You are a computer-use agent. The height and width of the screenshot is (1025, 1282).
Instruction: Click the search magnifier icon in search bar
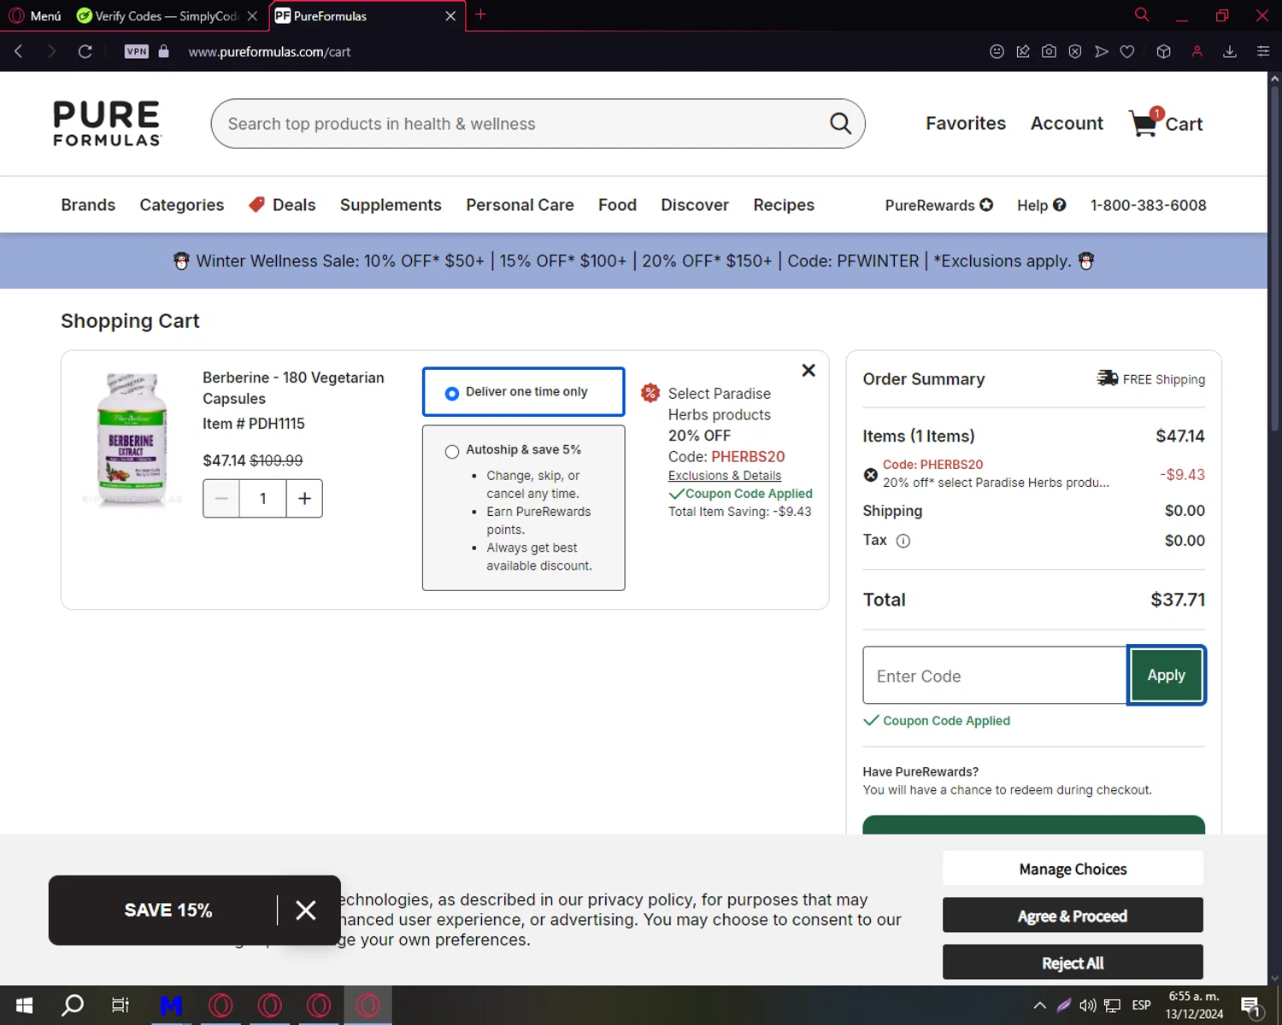pos(840,124)
